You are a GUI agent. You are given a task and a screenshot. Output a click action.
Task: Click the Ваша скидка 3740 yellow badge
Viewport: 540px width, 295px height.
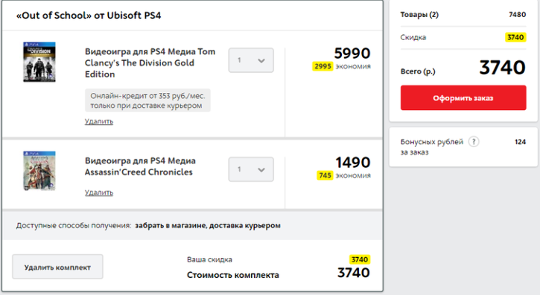pyautogui.click(x=360, y=259)
